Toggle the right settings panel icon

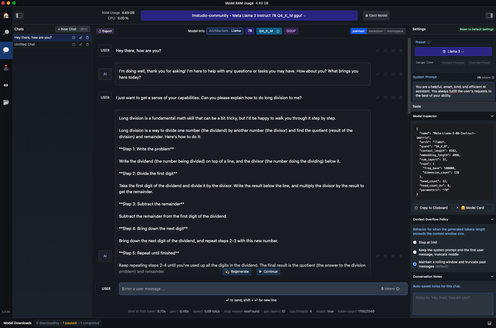point(489,16)
